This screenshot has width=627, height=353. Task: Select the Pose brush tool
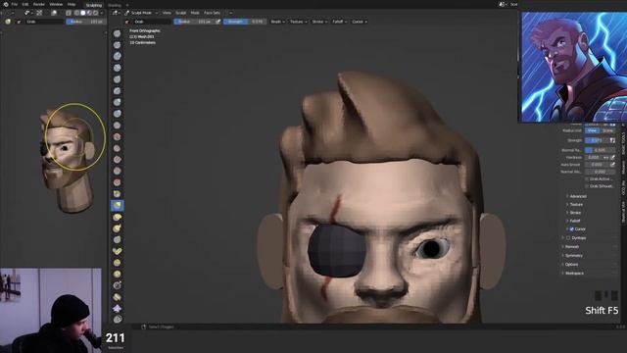pos(118,252)
